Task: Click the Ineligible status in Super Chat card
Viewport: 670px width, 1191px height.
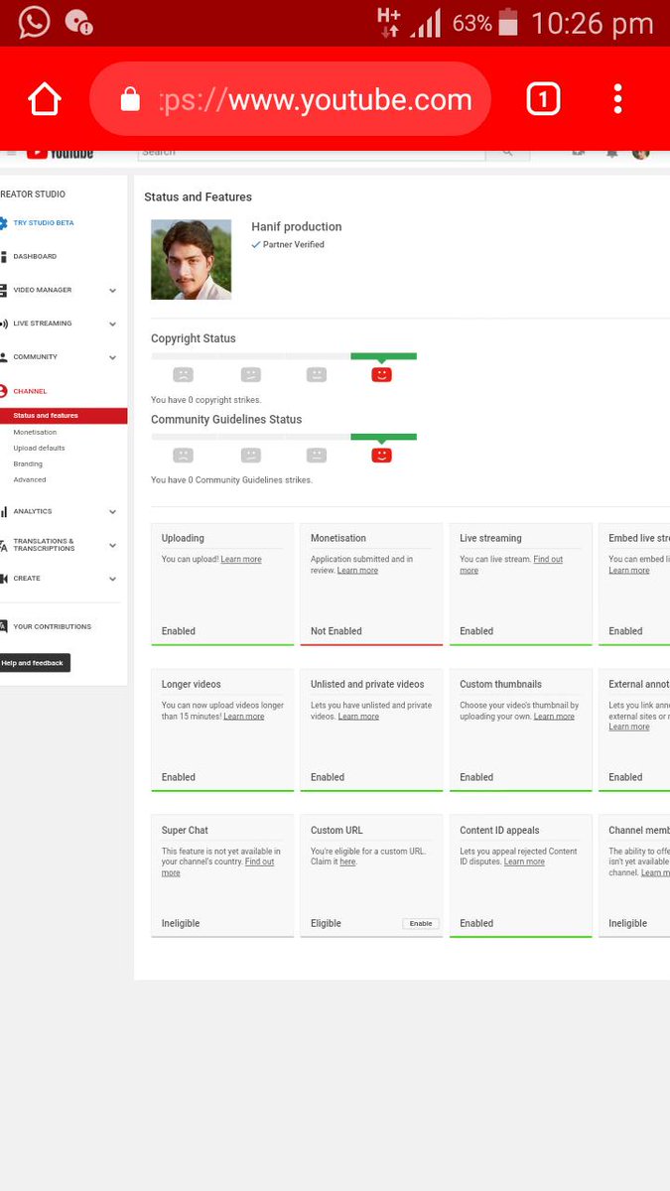Action: pos(181,923)
